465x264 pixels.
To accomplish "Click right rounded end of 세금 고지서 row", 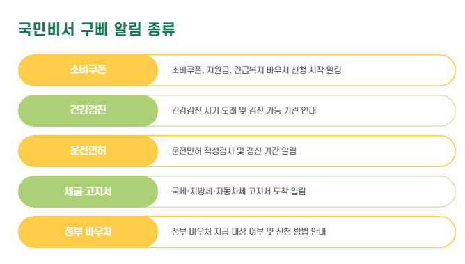I will pos(448,192).
